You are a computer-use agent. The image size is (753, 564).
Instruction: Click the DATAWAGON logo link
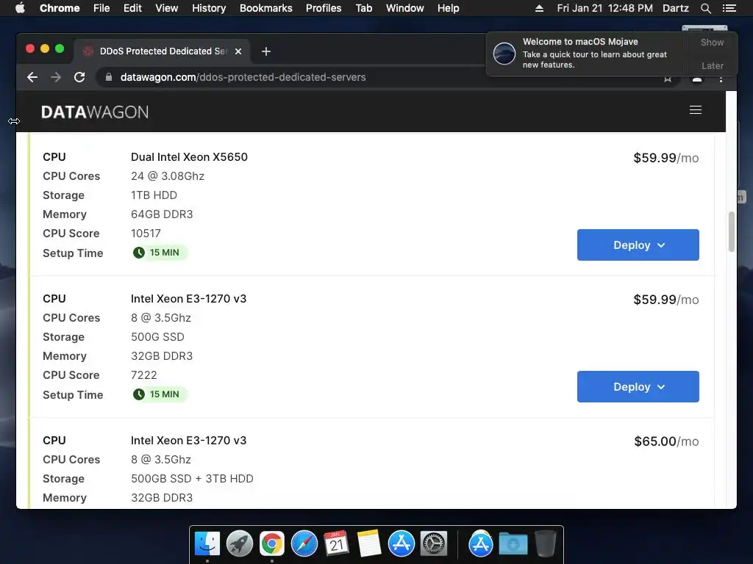point(95,112)
